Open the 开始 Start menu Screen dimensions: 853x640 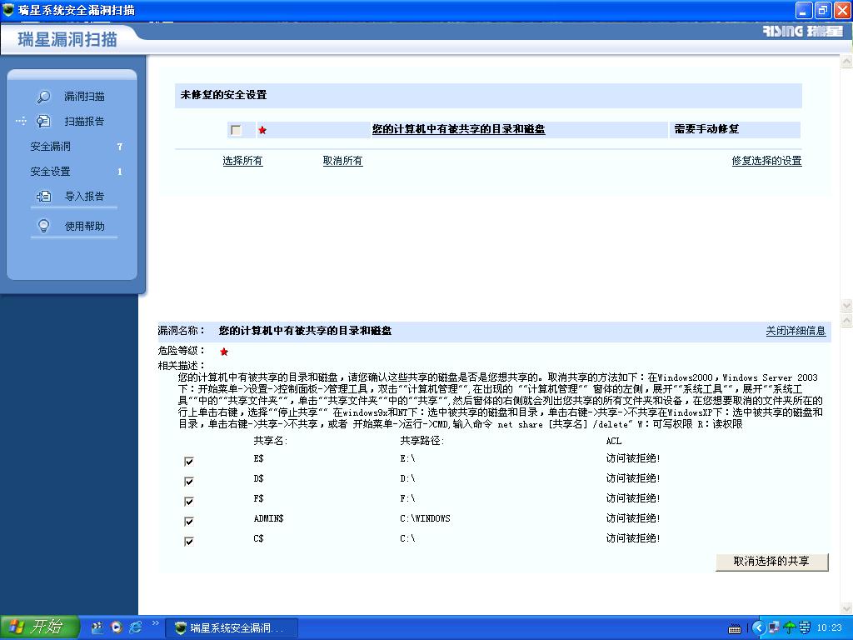tap(40, 627)
